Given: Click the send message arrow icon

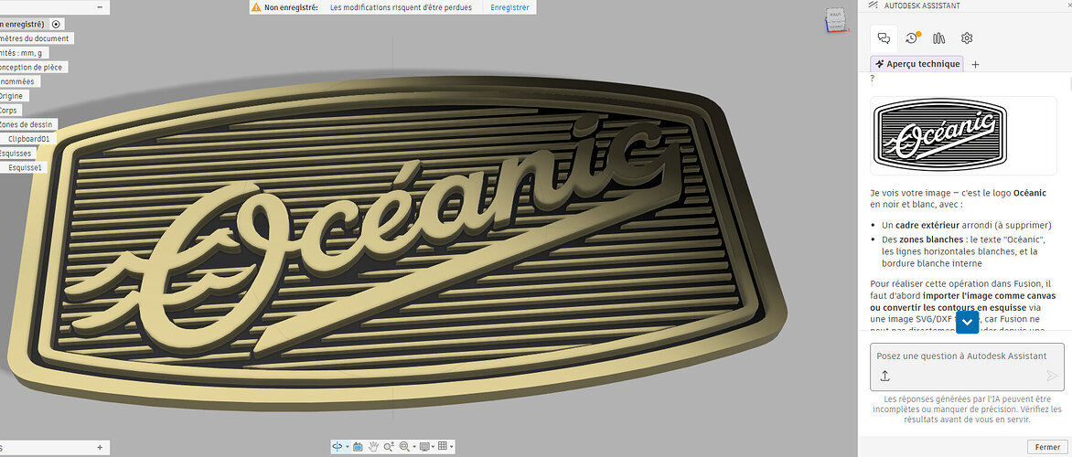Looking at the screenshot, I should coord(1052,376).
